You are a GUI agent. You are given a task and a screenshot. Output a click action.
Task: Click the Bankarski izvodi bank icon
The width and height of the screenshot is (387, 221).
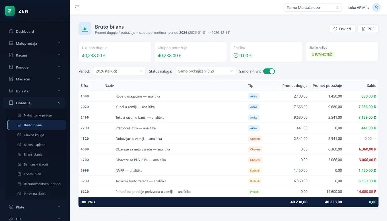pos(19,164)
